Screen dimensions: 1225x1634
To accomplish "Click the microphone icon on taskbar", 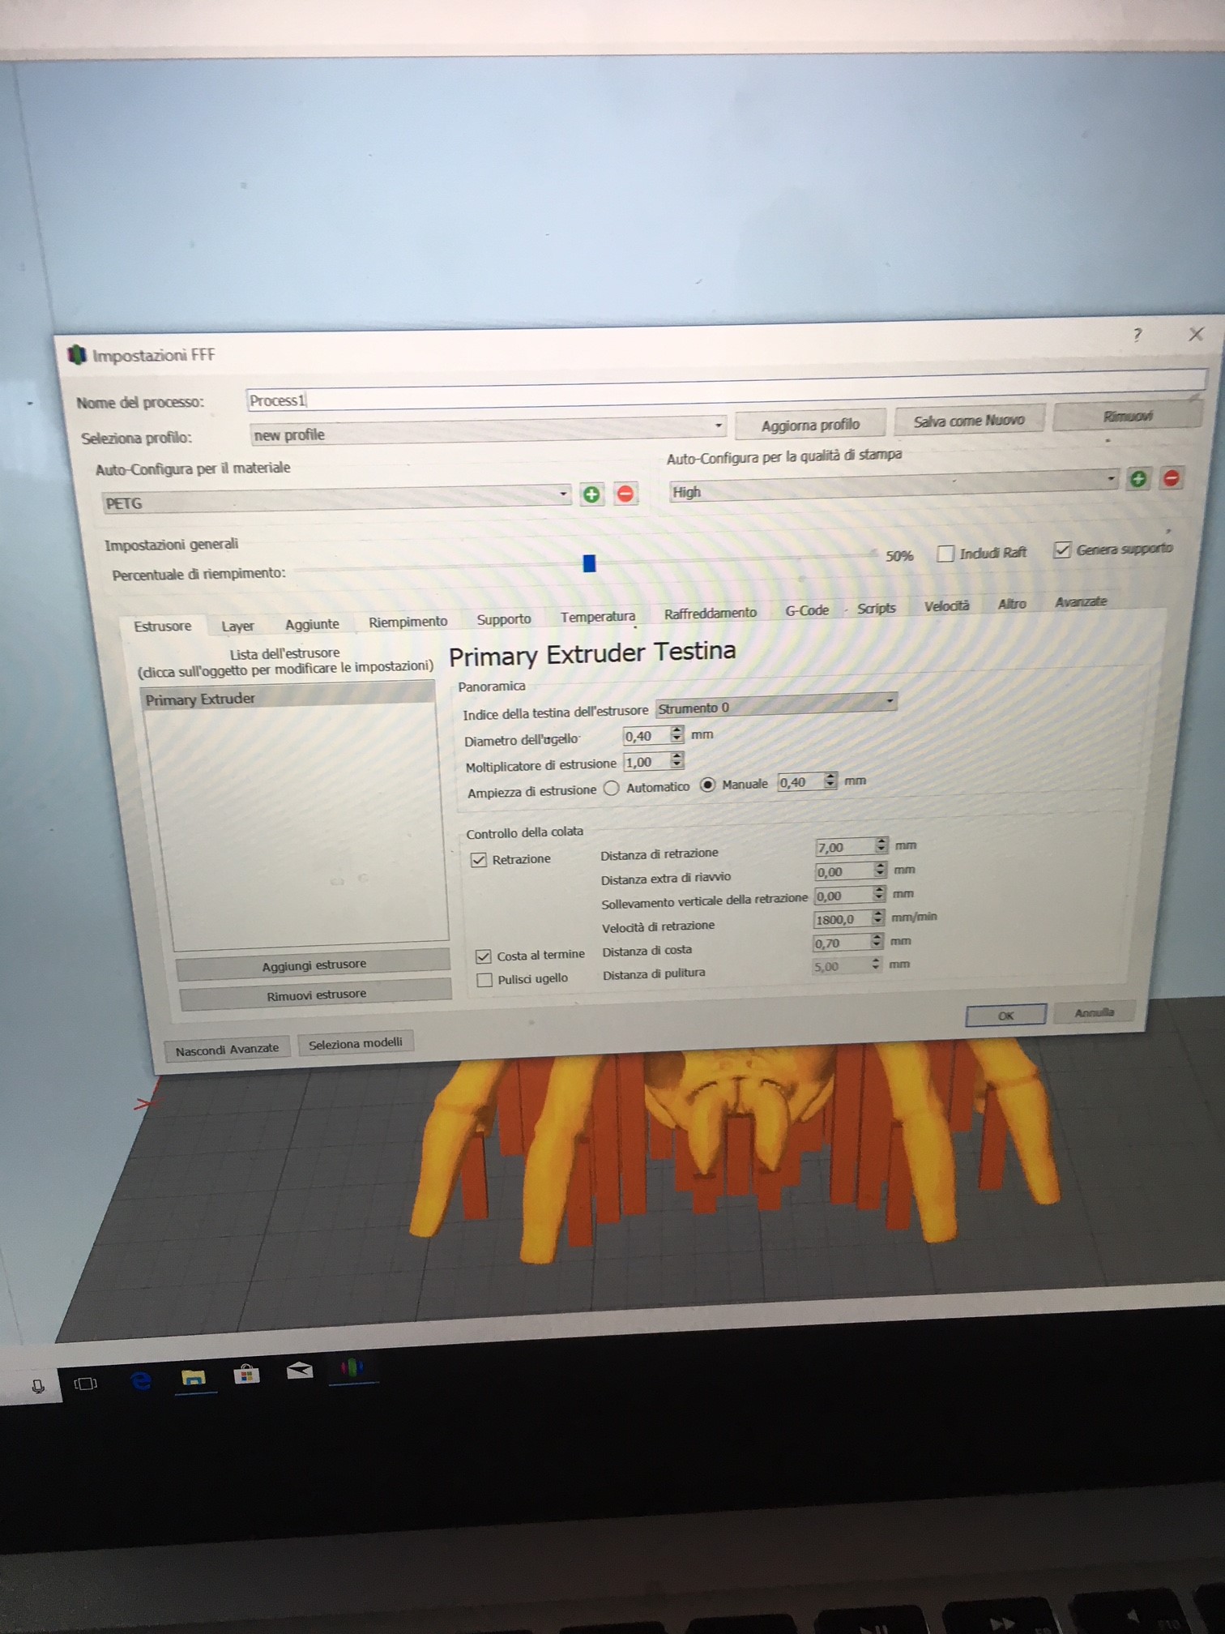I will pos(38,1386).
